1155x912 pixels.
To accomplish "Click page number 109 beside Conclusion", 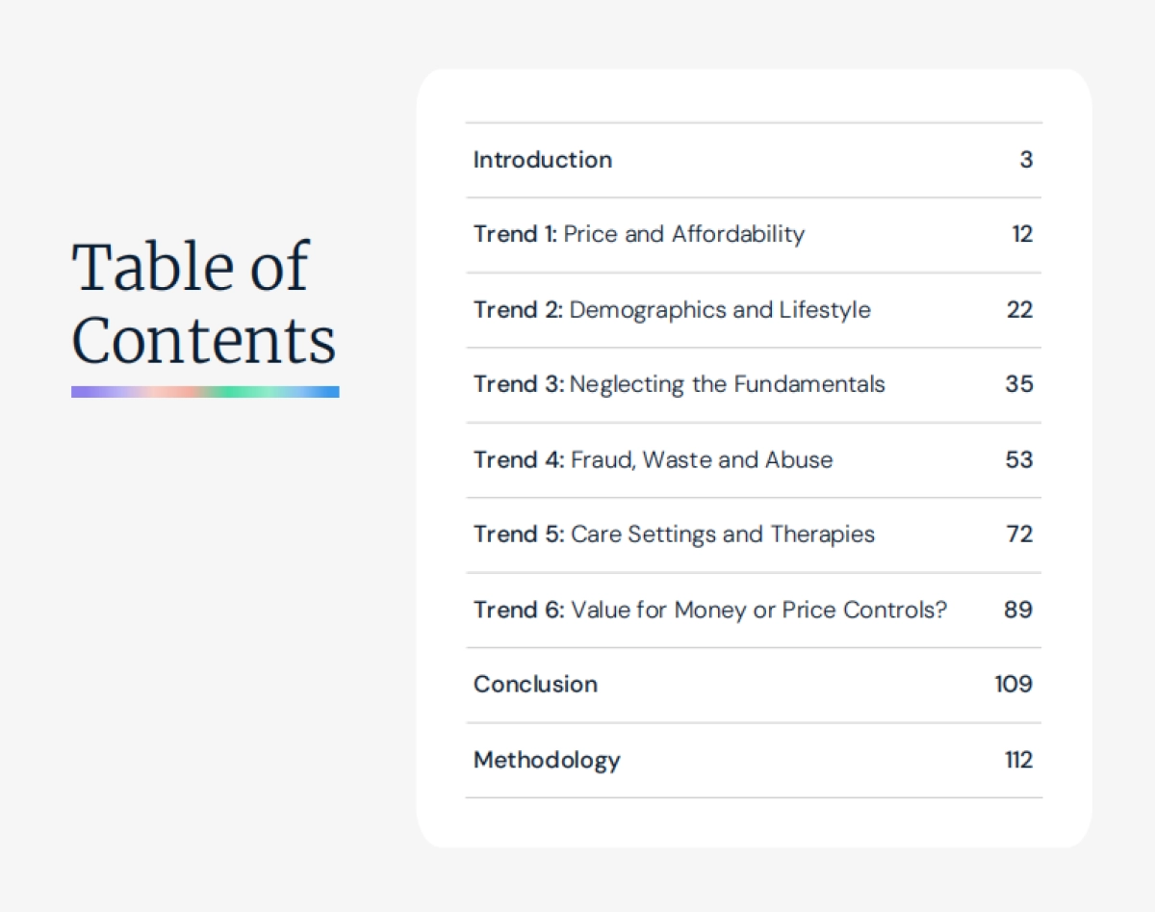I will 1014,685.
